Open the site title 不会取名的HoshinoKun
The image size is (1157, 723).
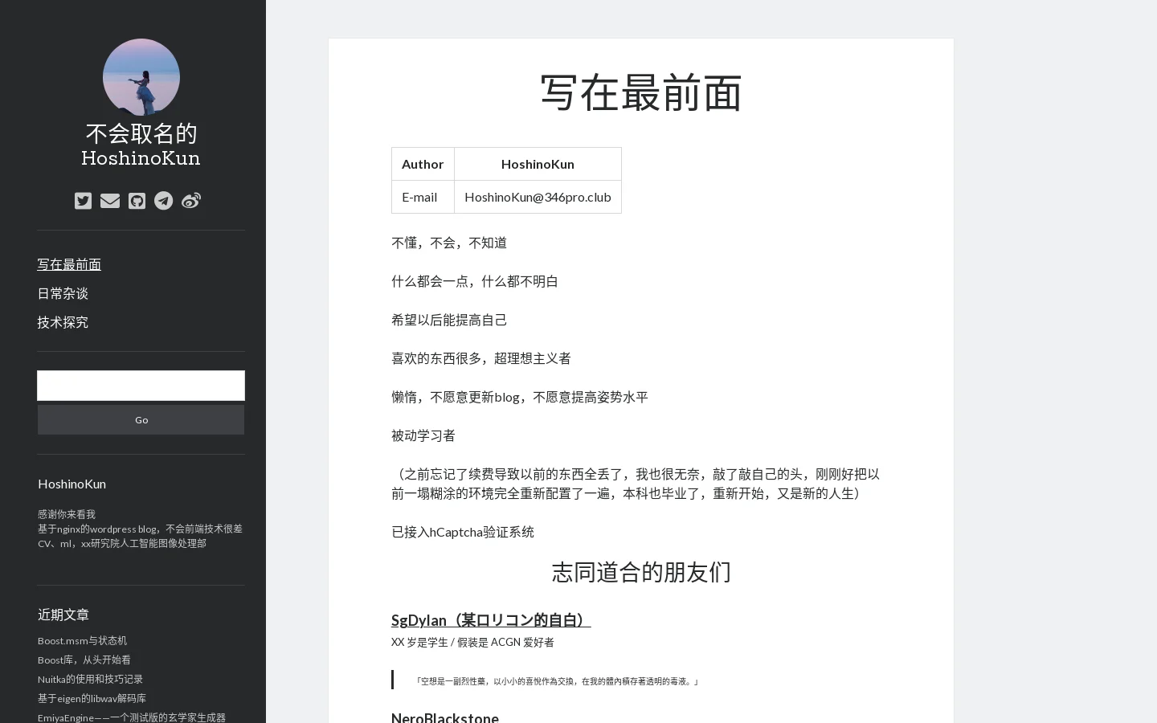click(x=141, y=145)
